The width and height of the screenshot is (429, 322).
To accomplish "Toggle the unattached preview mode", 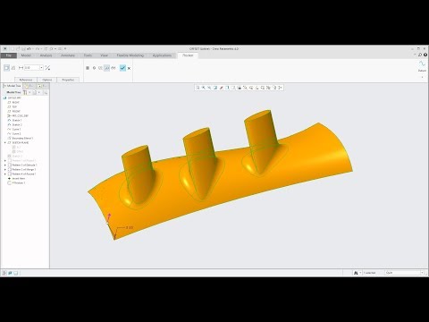I will [x=100, y=68].
